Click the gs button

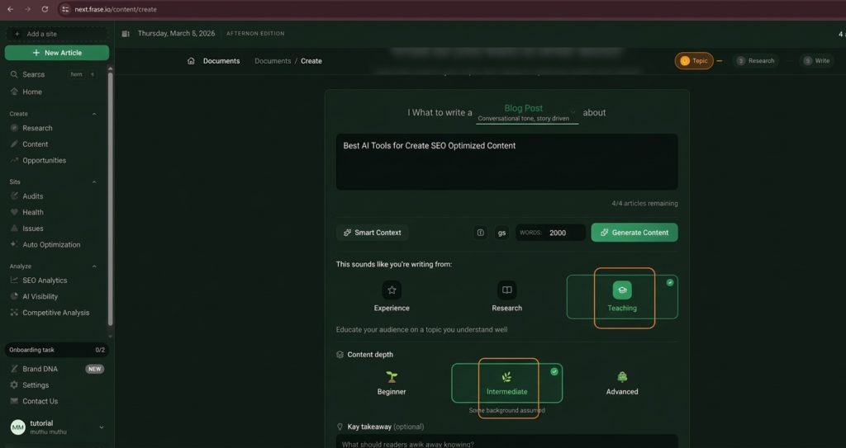coord(501,233)
